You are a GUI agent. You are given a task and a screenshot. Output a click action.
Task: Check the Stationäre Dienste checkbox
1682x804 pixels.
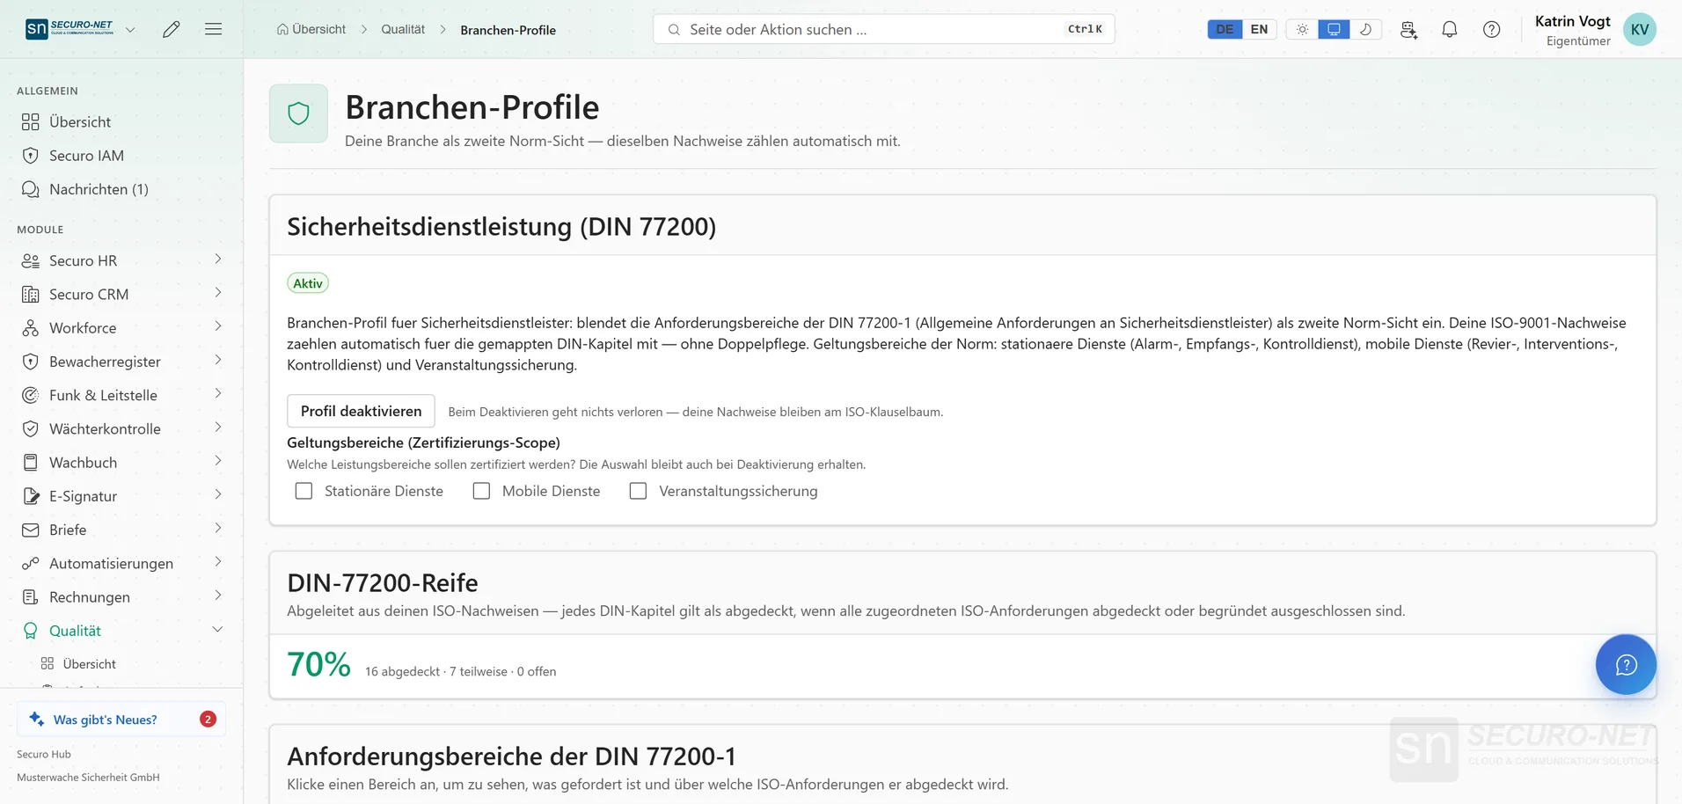[303, 491]
